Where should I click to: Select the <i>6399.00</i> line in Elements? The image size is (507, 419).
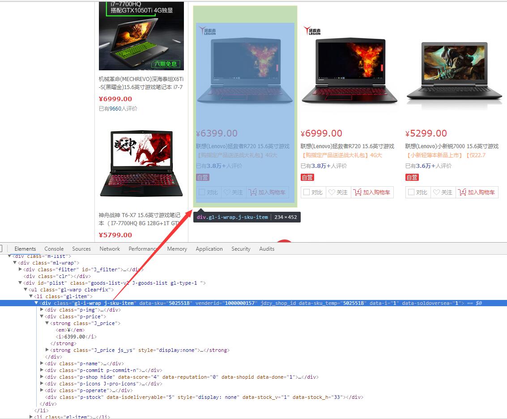(76, 337)
